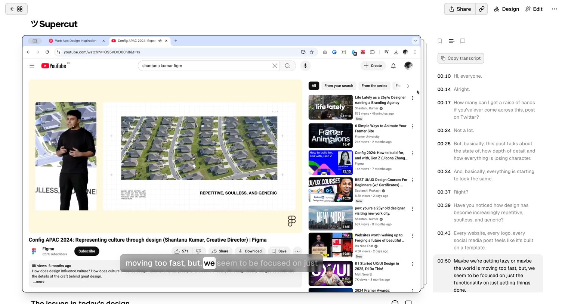Jump to transcript timestamp 00:10

pyautogui.click(x=444, y=76)
